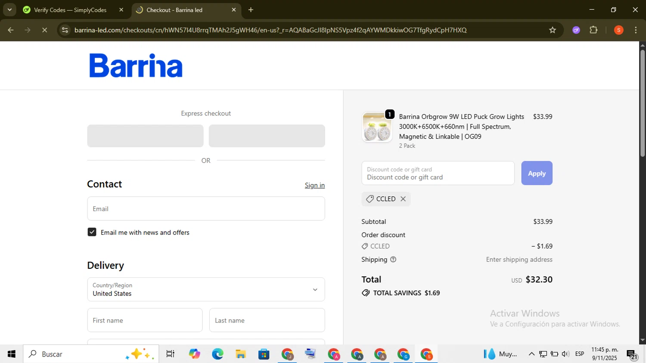This screenshot has height=363, width=646.
Task: Expand the Country/Region dropdown
Action: coord(206,289)
